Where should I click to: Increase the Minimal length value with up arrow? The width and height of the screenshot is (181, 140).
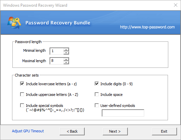tap(66, 49)
